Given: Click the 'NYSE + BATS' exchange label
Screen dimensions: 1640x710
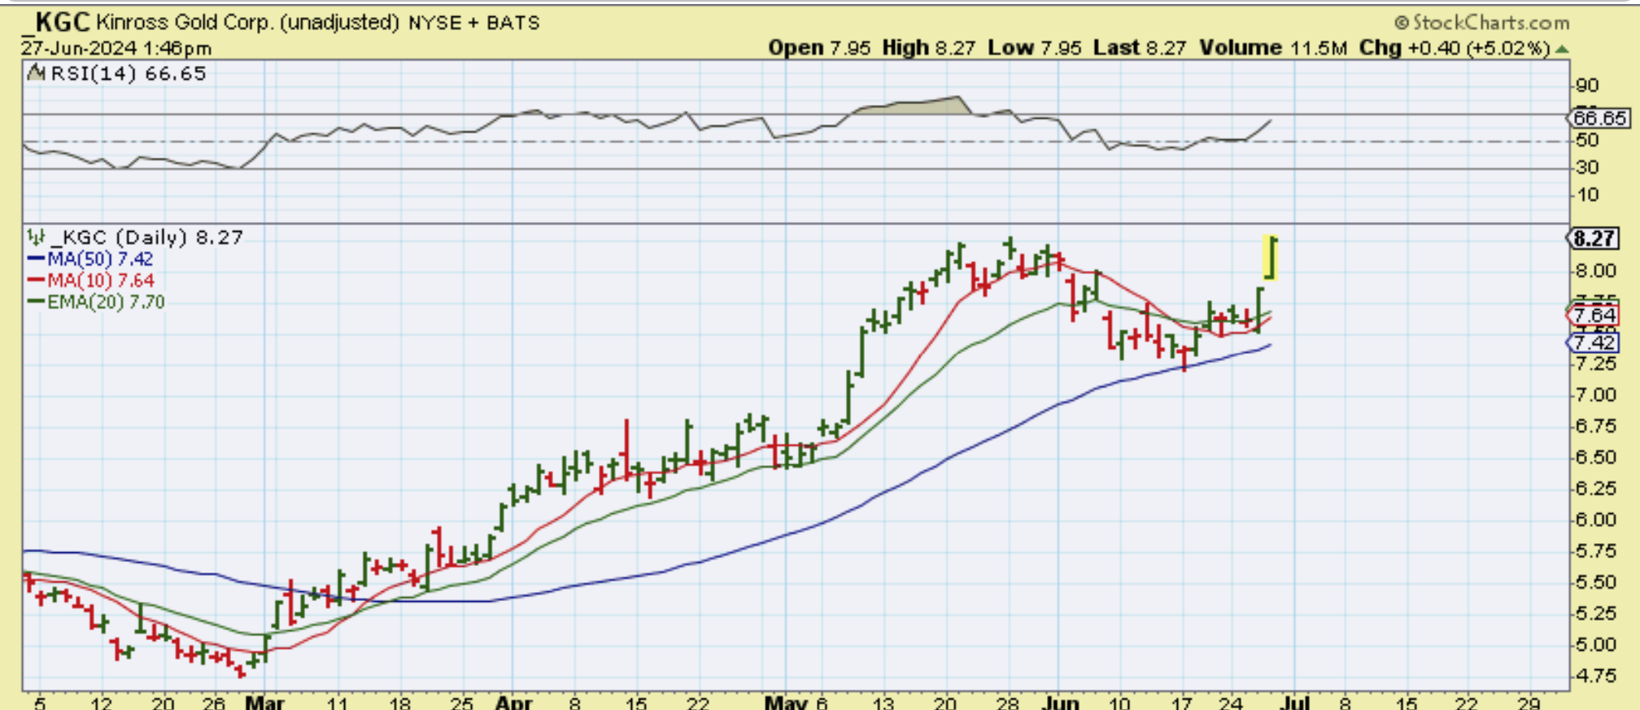Looking at the screenshot, I should 474,23.
